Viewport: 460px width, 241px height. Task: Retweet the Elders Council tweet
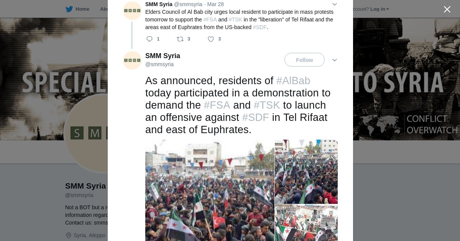[x=180, y=39]
